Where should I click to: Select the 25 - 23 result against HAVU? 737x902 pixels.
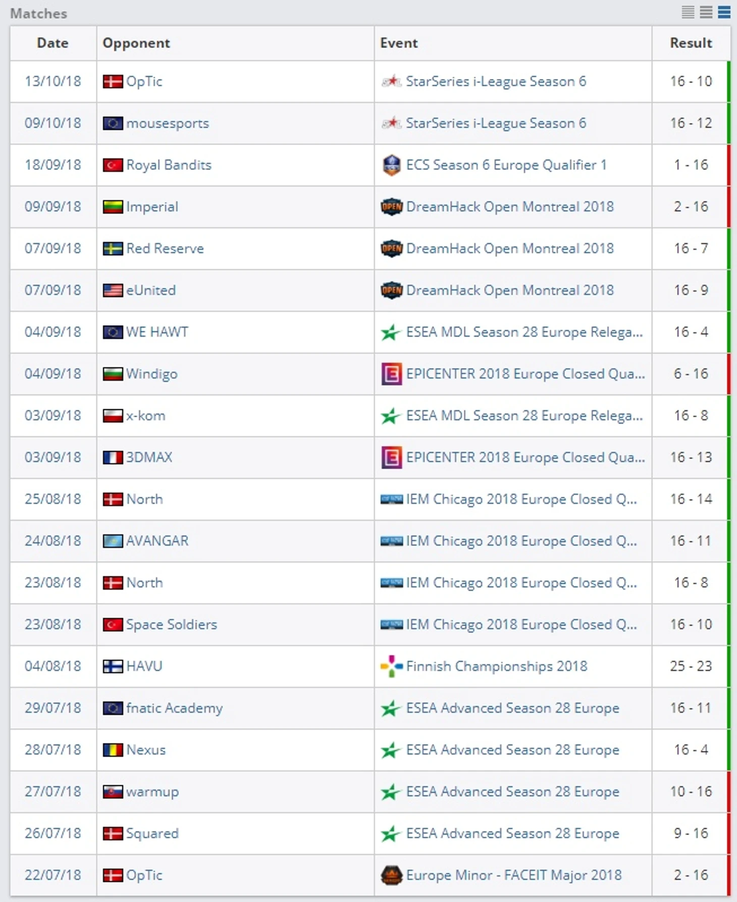pyautogui.click(x=691, y=667)
